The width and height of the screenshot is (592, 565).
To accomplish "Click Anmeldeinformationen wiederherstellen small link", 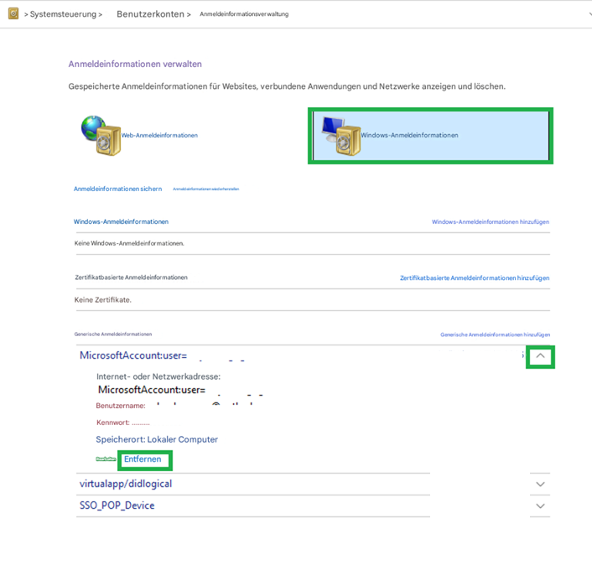I will coord(205,189).
